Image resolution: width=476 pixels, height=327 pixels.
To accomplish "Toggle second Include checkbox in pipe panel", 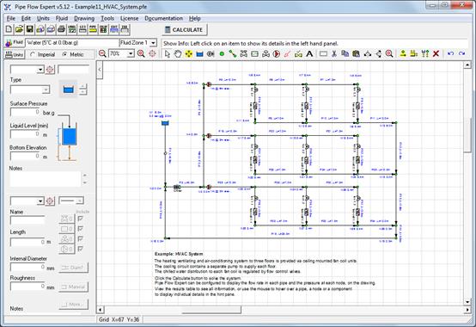I will pyautogui.click(x=81, y=229).
